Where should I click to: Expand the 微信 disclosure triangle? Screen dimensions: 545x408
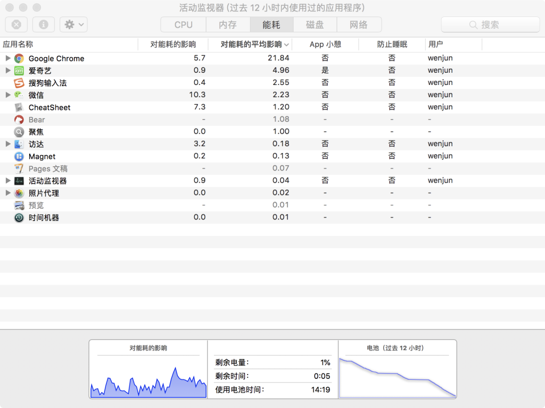click(8, 95)
